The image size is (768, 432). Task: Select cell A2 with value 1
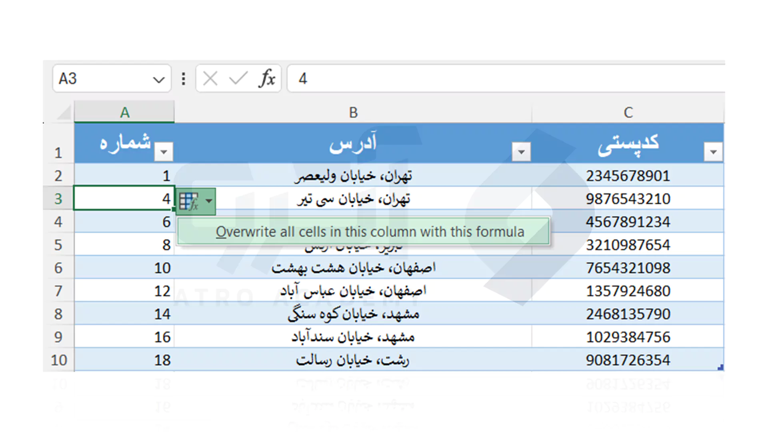click(124, 176)
